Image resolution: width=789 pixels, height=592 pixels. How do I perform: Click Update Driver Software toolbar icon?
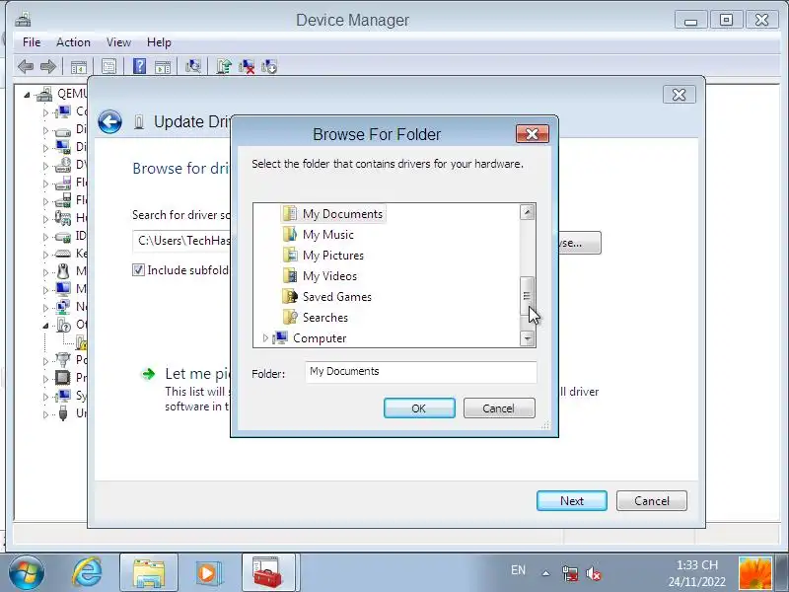pyautogui.click(x=224, y=66)
